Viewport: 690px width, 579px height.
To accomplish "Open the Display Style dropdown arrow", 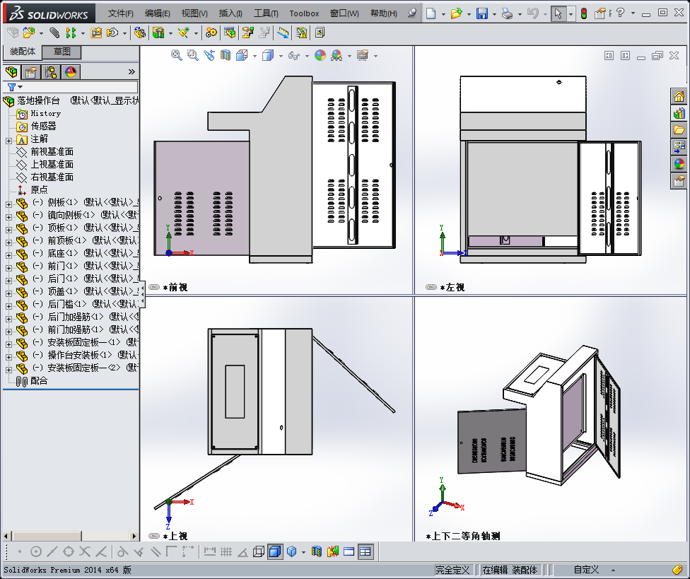I will coord(281,56).
